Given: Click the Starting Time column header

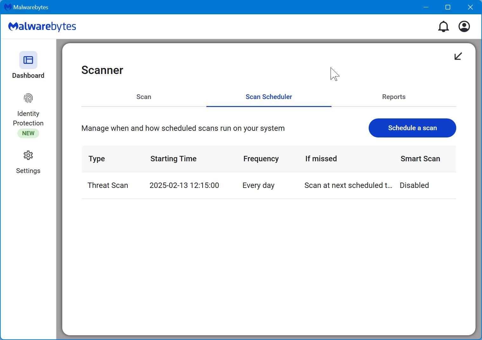Looking at the screenshot, I should (173, 159).
